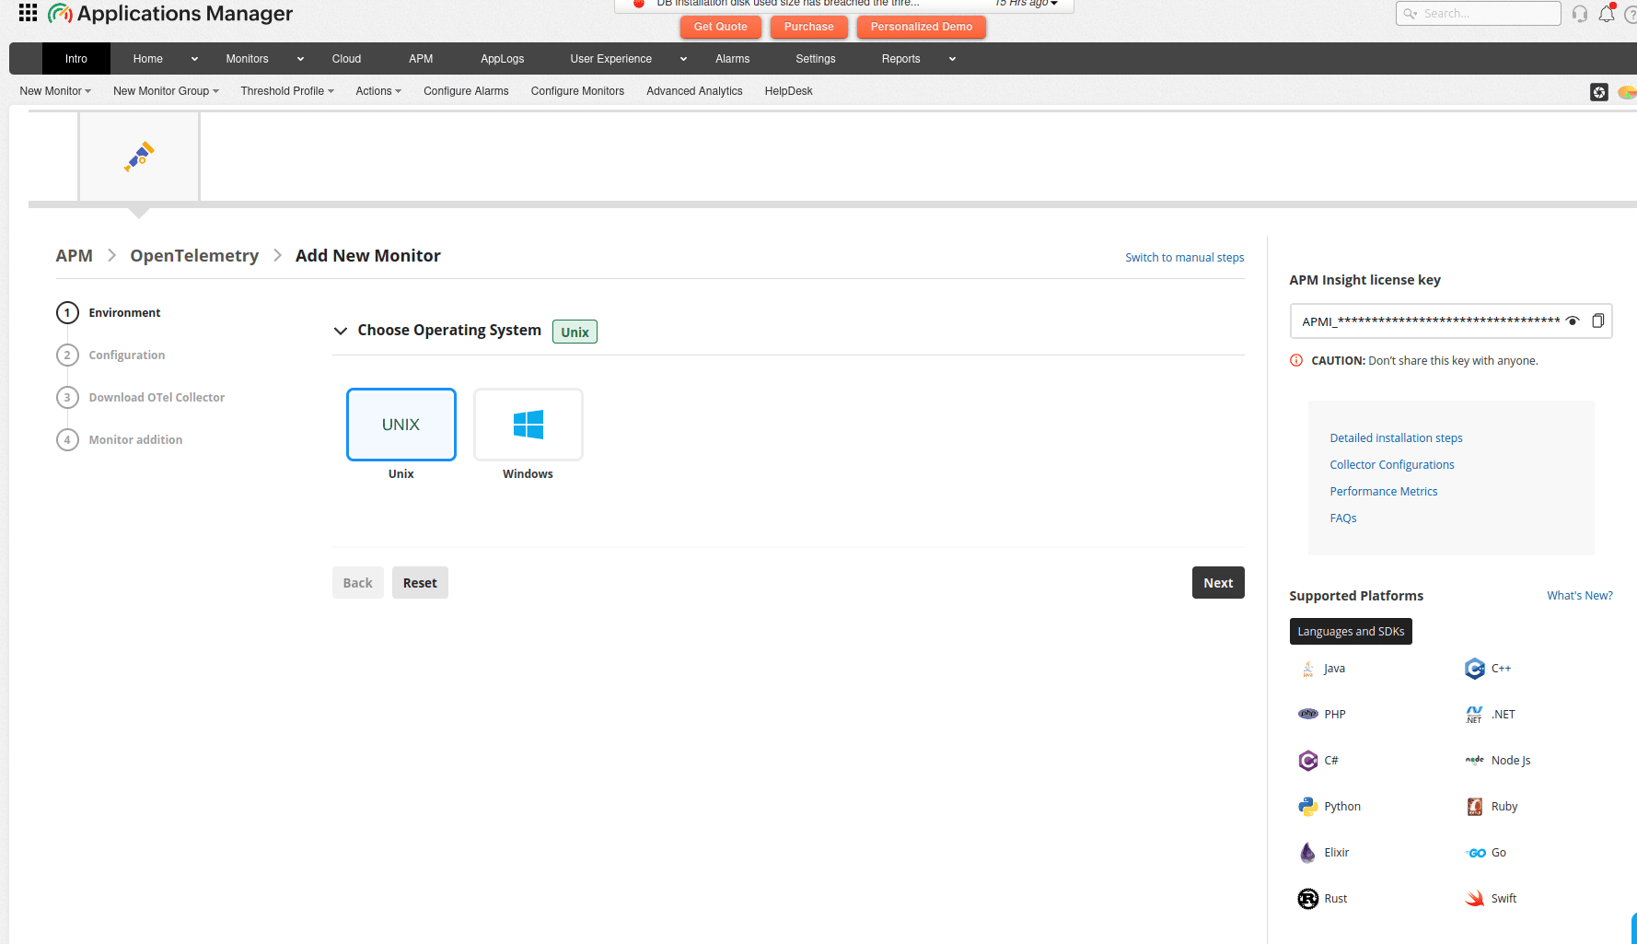Open Detailed installation steps link
1637x944 pixels.
1397,438
